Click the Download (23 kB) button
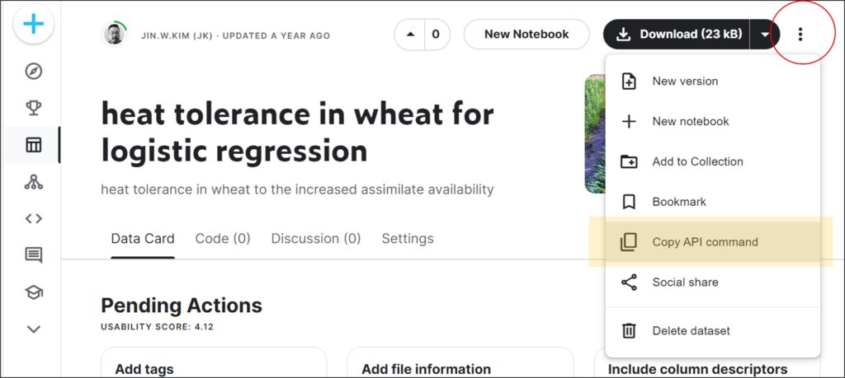The height and width of the screenshot is (378, 845). click(677, 35)
